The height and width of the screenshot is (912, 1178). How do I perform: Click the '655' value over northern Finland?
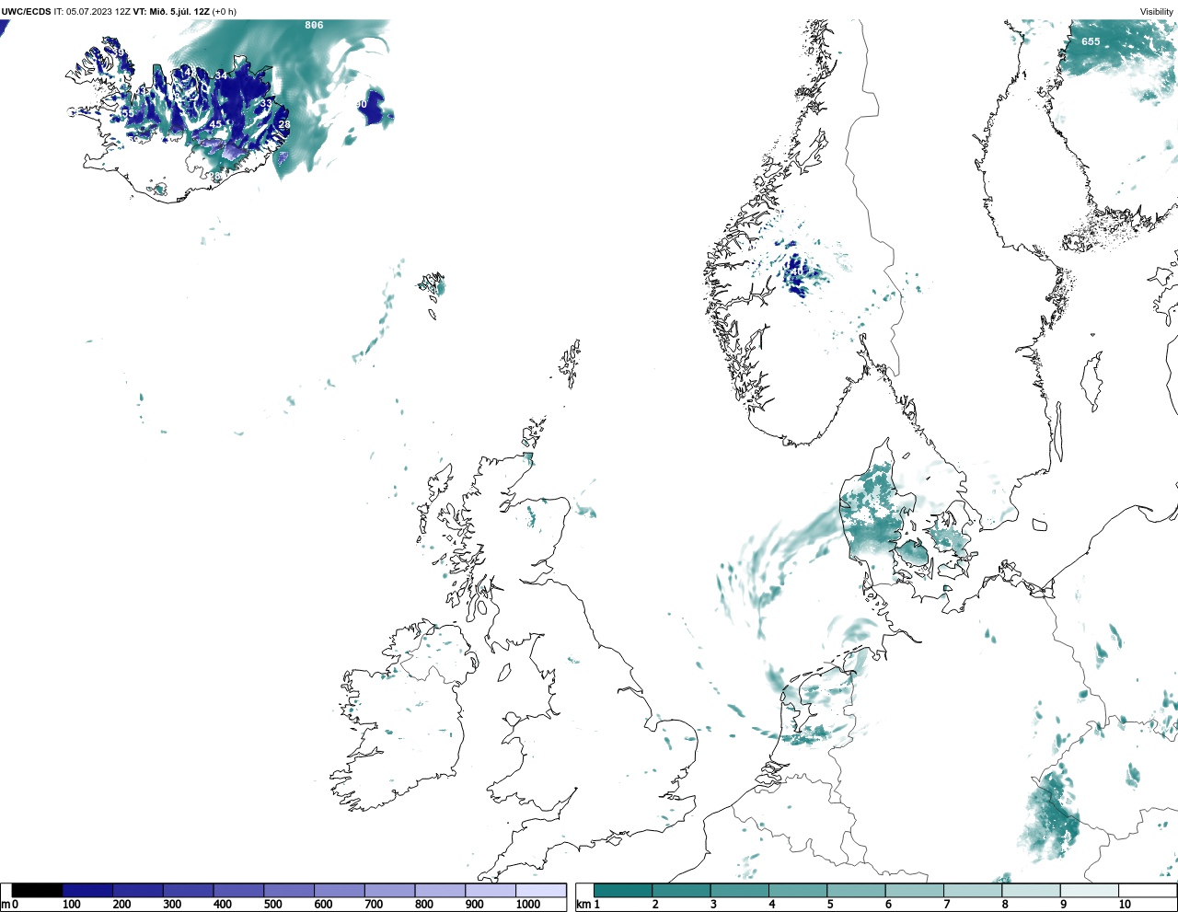point(1091,41)
